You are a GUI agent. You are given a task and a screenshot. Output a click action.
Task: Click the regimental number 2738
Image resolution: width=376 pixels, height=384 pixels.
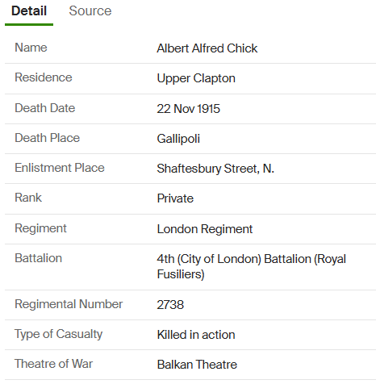click(x=170, y=305)
